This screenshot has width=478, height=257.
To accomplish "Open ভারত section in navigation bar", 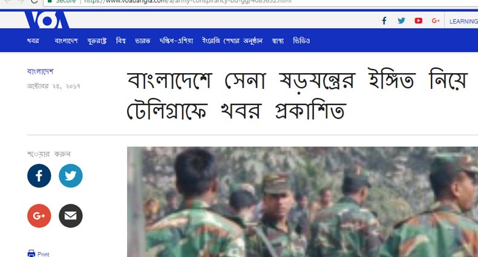I will click(143, 41).
